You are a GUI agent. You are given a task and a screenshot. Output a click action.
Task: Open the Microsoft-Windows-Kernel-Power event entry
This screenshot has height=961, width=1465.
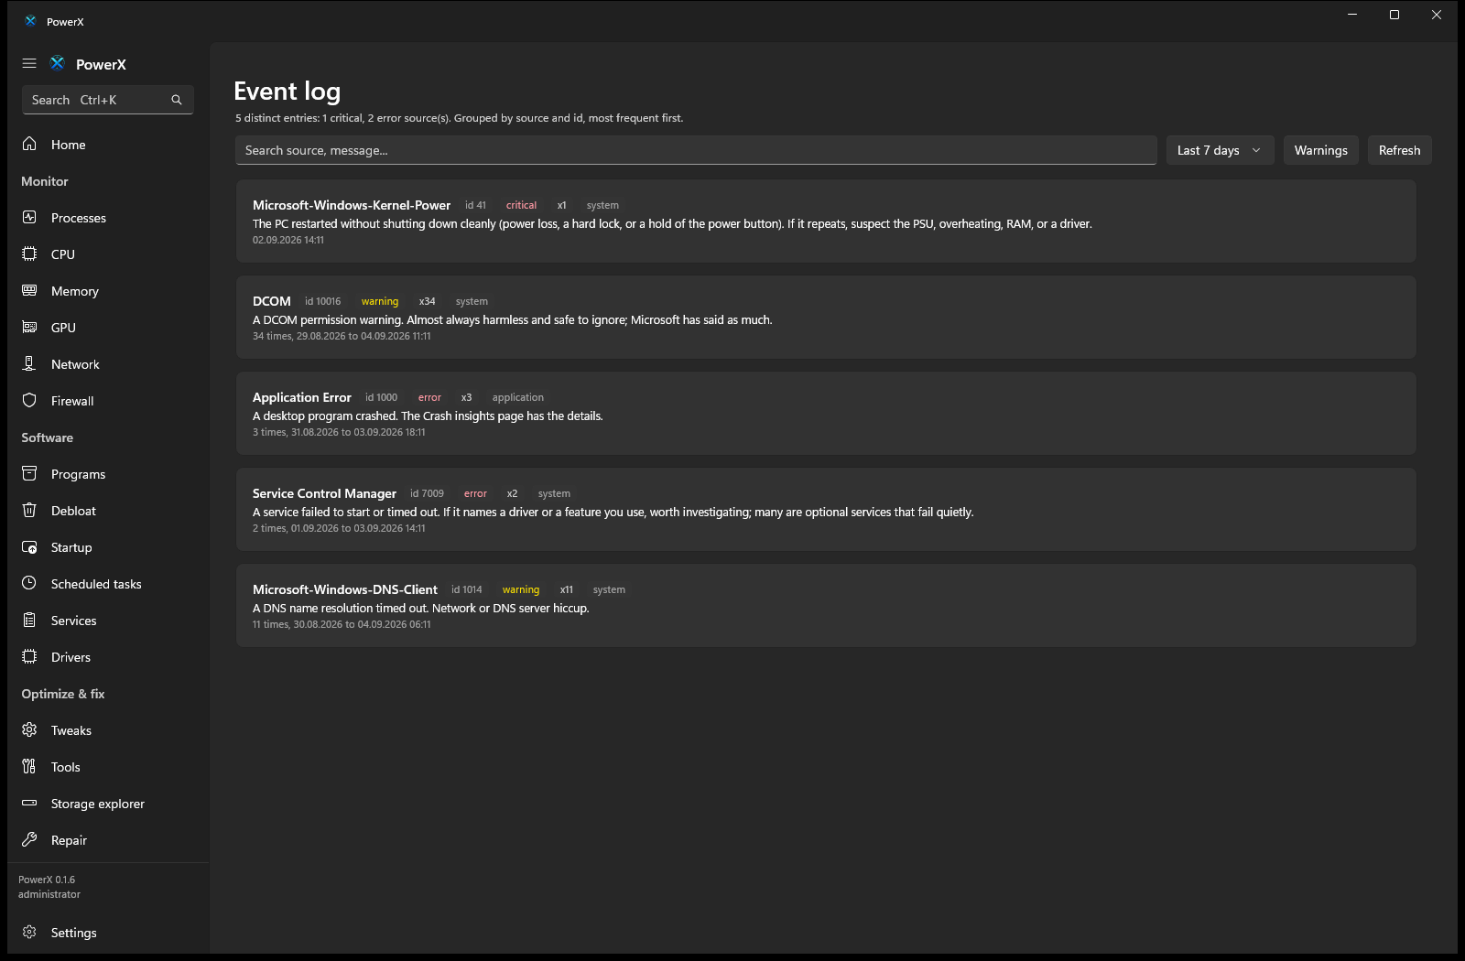tap(826, 221)
